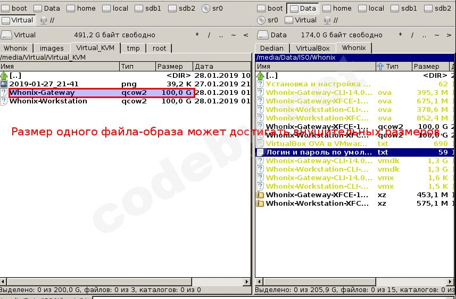Switch left panel to Data drive
This screenshot has width=456, height=299.
coord(47,9)
